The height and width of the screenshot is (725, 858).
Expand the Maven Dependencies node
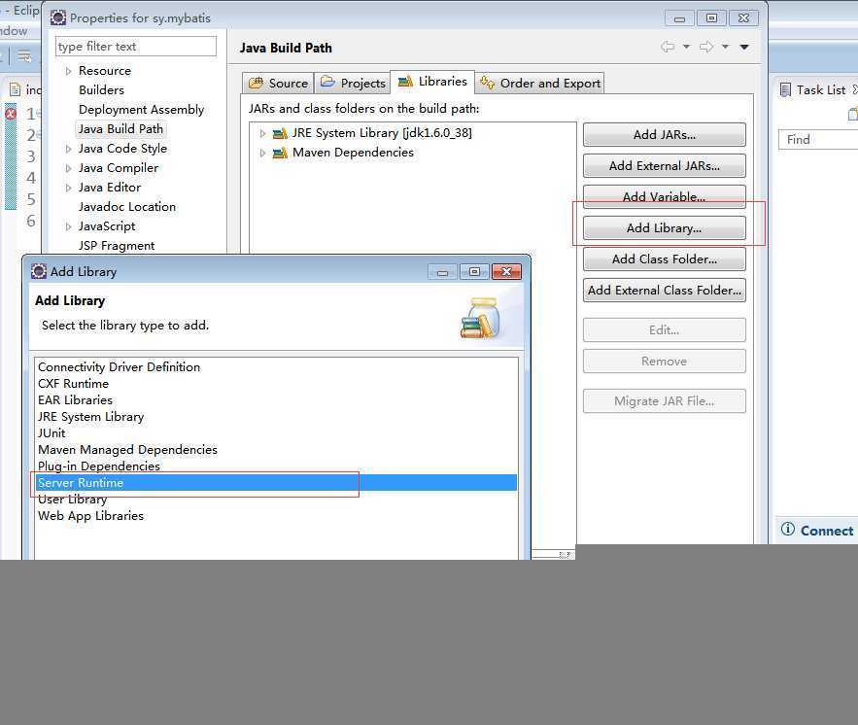click(262, 154)
